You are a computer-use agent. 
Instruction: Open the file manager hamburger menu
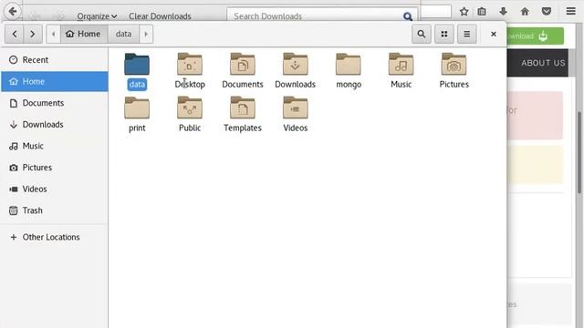click(466, 34)
